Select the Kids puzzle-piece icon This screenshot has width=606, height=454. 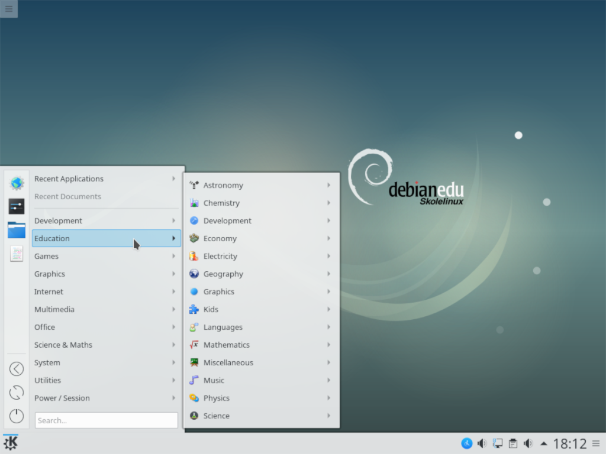194,309
